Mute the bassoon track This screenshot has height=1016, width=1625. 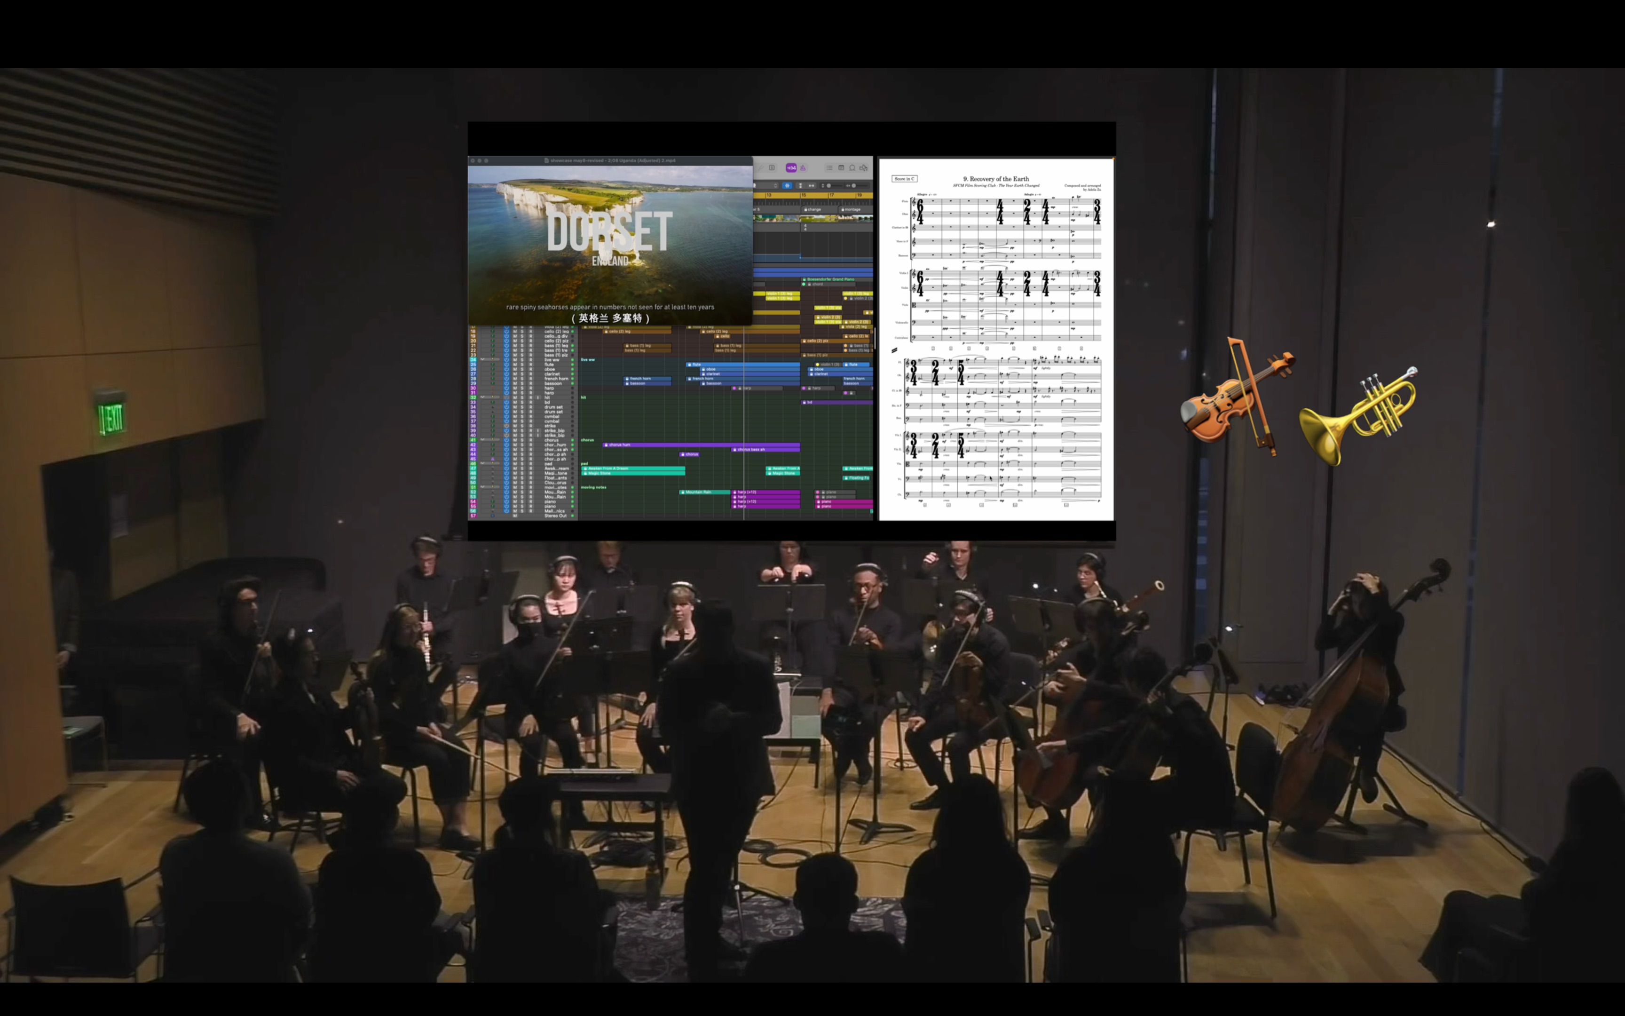[515, 384]
